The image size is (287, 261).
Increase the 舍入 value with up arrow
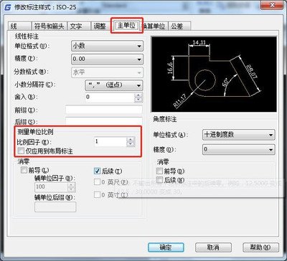(138, 95)
